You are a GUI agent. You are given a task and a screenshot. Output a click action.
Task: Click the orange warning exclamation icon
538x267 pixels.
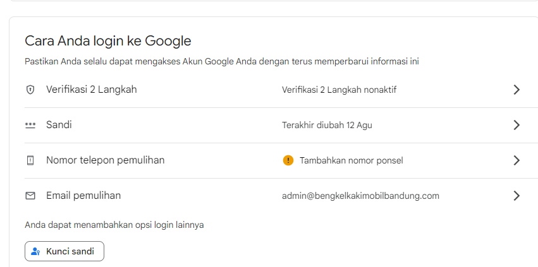click(288, 160)
